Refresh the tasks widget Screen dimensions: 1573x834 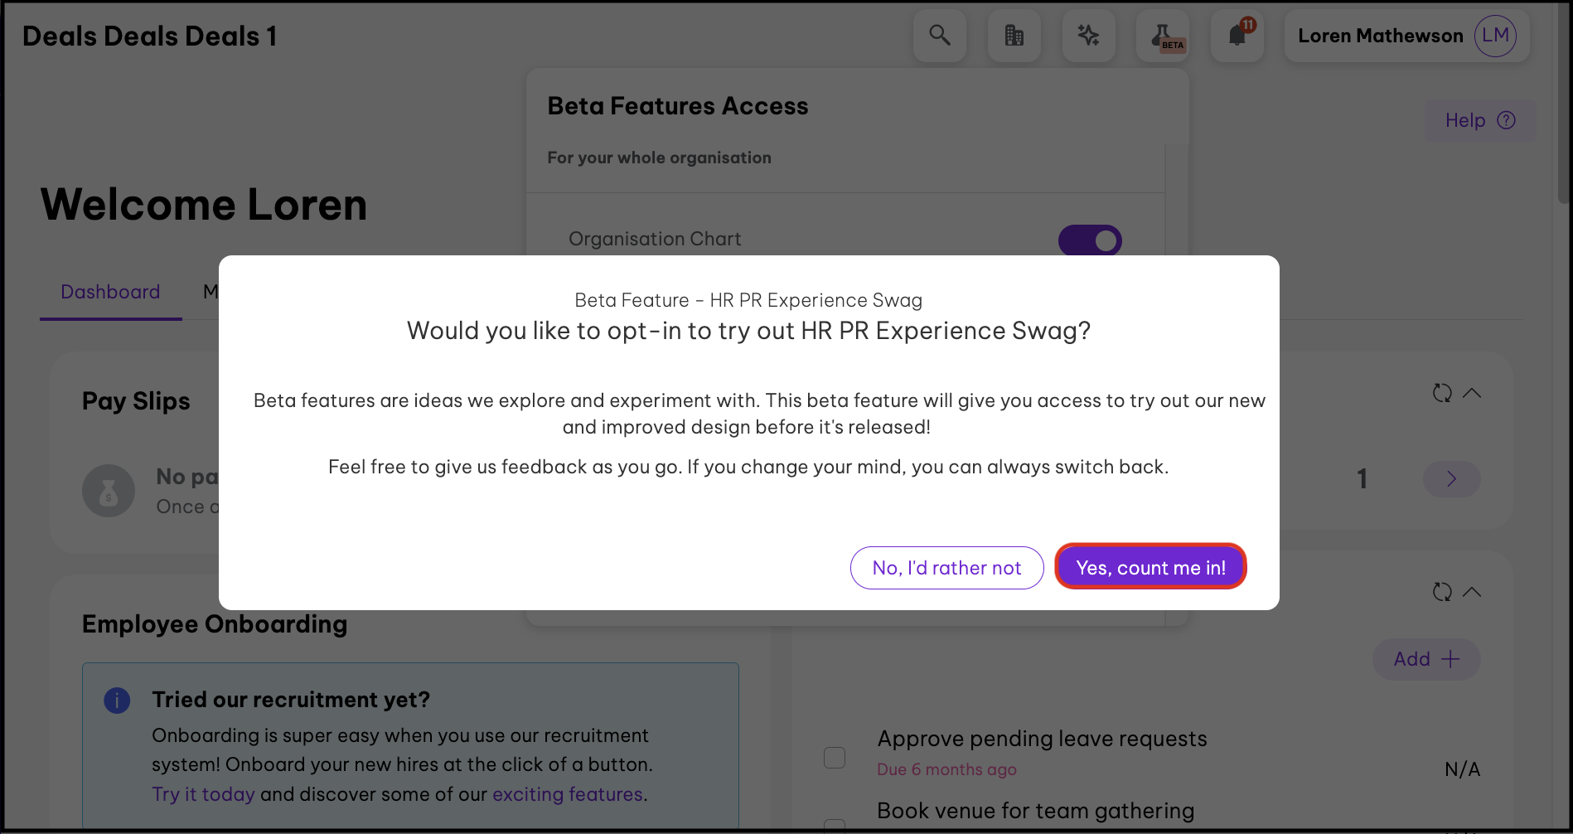point(1442,592)
